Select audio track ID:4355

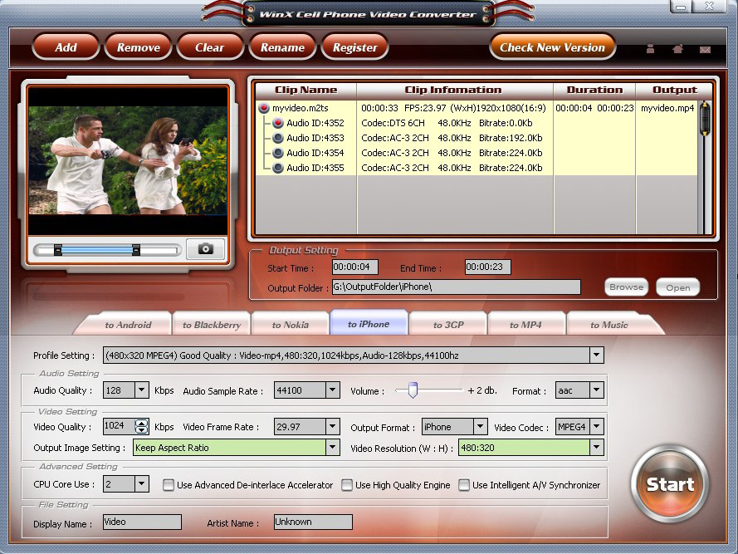tap(278, 168)
